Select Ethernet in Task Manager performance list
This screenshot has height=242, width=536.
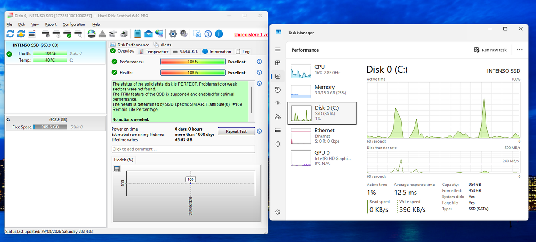point(322,135)
